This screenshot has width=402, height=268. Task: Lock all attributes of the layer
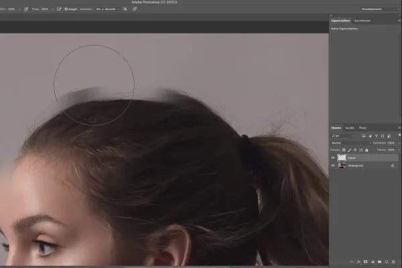coord(366,150)
